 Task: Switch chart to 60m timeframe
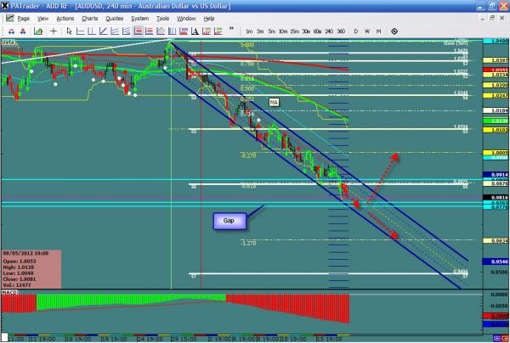click(316, 31)
